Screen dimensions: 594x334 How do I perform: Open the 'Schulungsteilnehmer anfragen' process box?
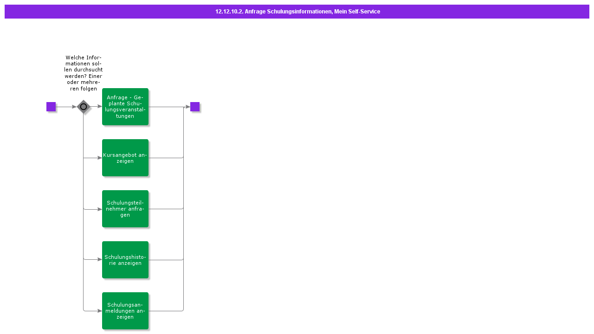(125, 209)
